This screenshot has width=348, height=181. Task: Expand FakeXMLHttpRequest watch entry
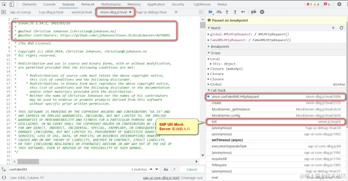pyautogui.click(x=209, y=40)
